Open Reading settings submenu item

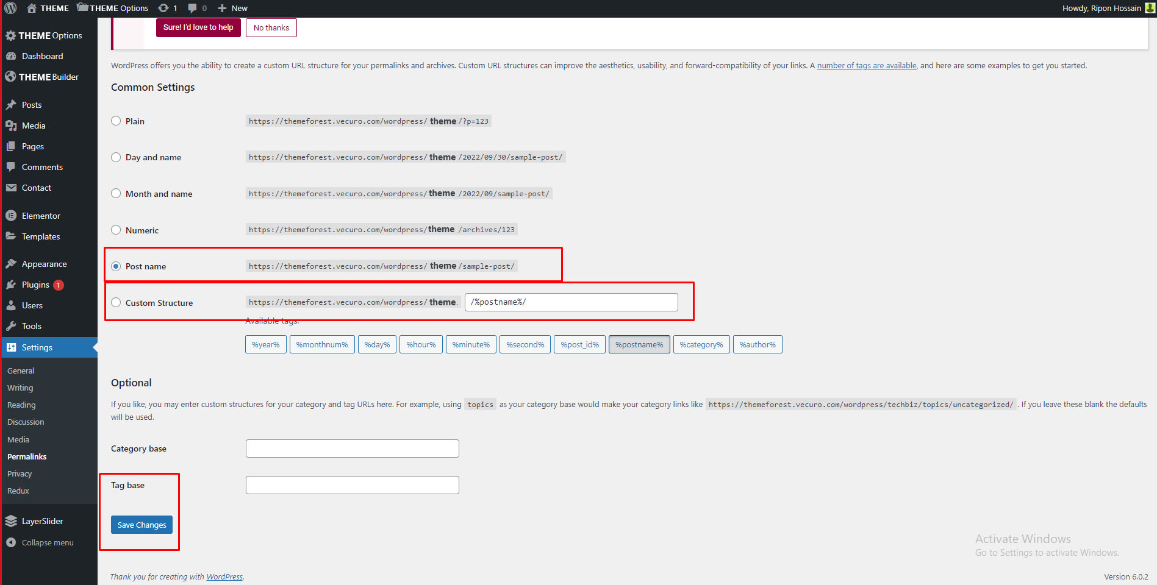pyautogui.click(x=21, y=405)
